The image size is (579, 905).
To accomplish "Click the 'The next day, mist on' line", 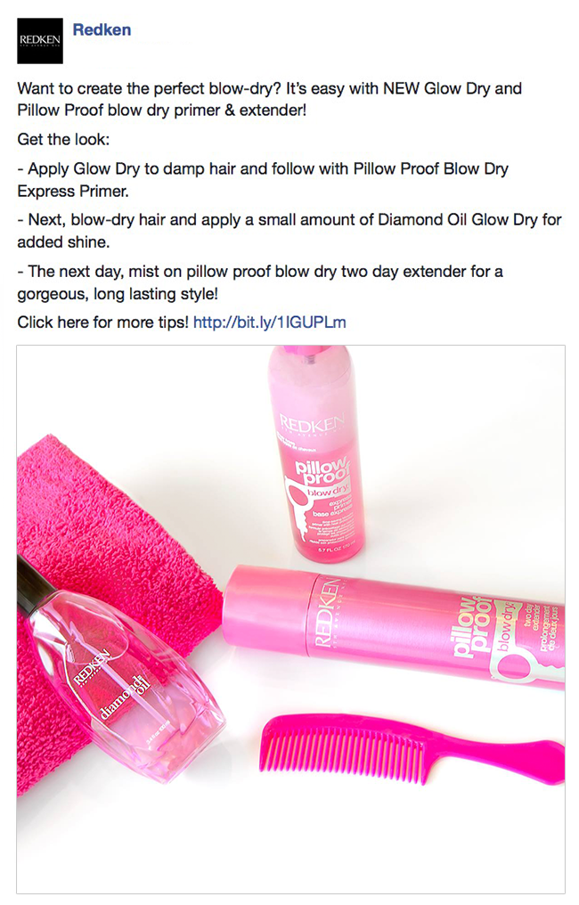I will [x=260, y=282].
